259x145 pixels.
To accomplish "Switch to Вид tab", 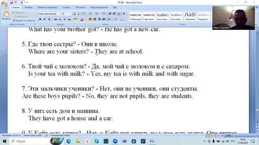I will 115,7.
